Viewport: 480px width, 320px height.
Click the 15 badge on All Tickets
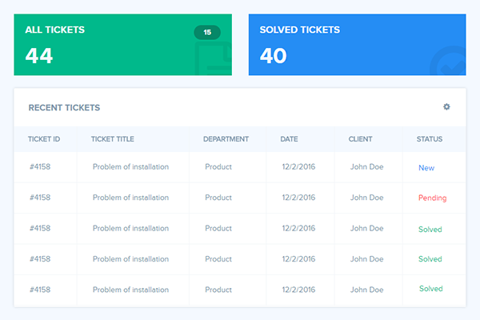207,33
